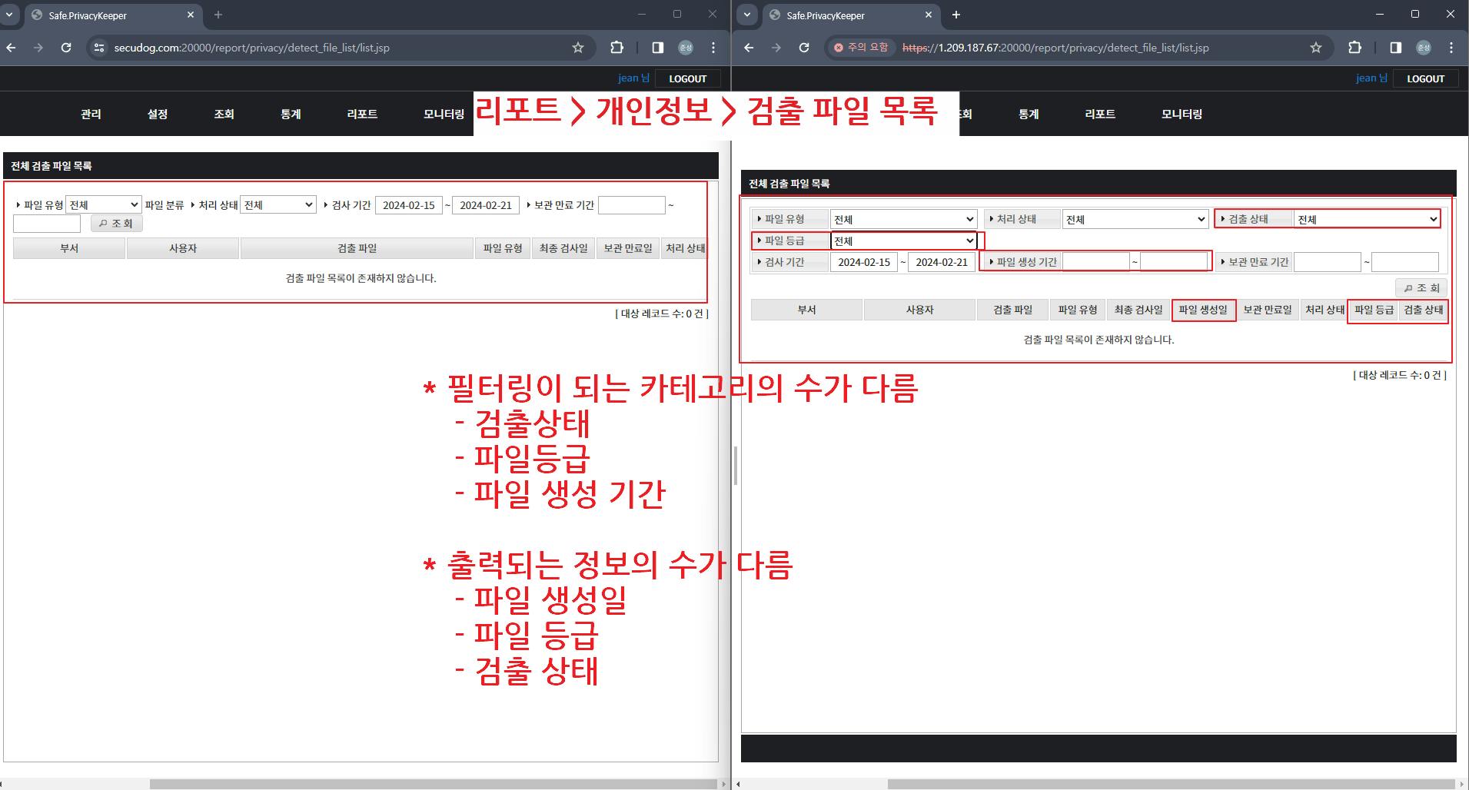Viewport: 1469px width, 790px height.
Task: Open 리포트 menu in left window
Action: (362, 114)
